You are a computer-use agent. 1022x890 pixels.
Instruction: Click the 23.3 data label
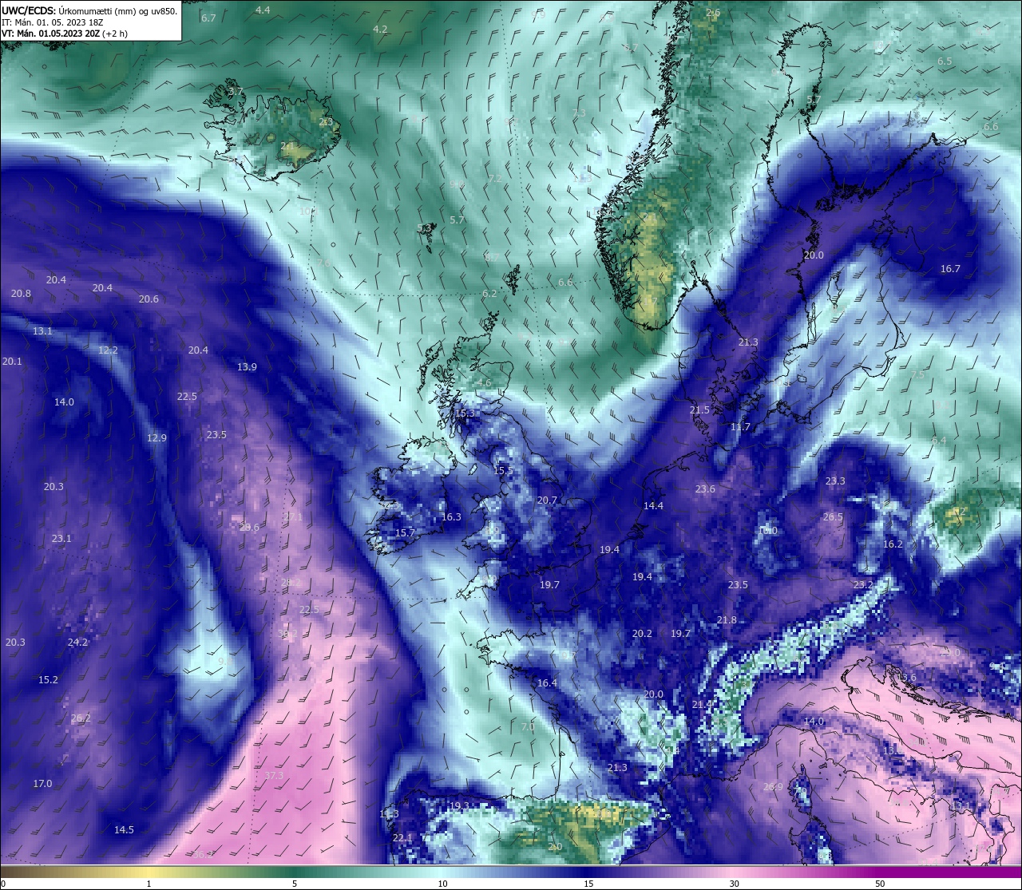(835, 481)
